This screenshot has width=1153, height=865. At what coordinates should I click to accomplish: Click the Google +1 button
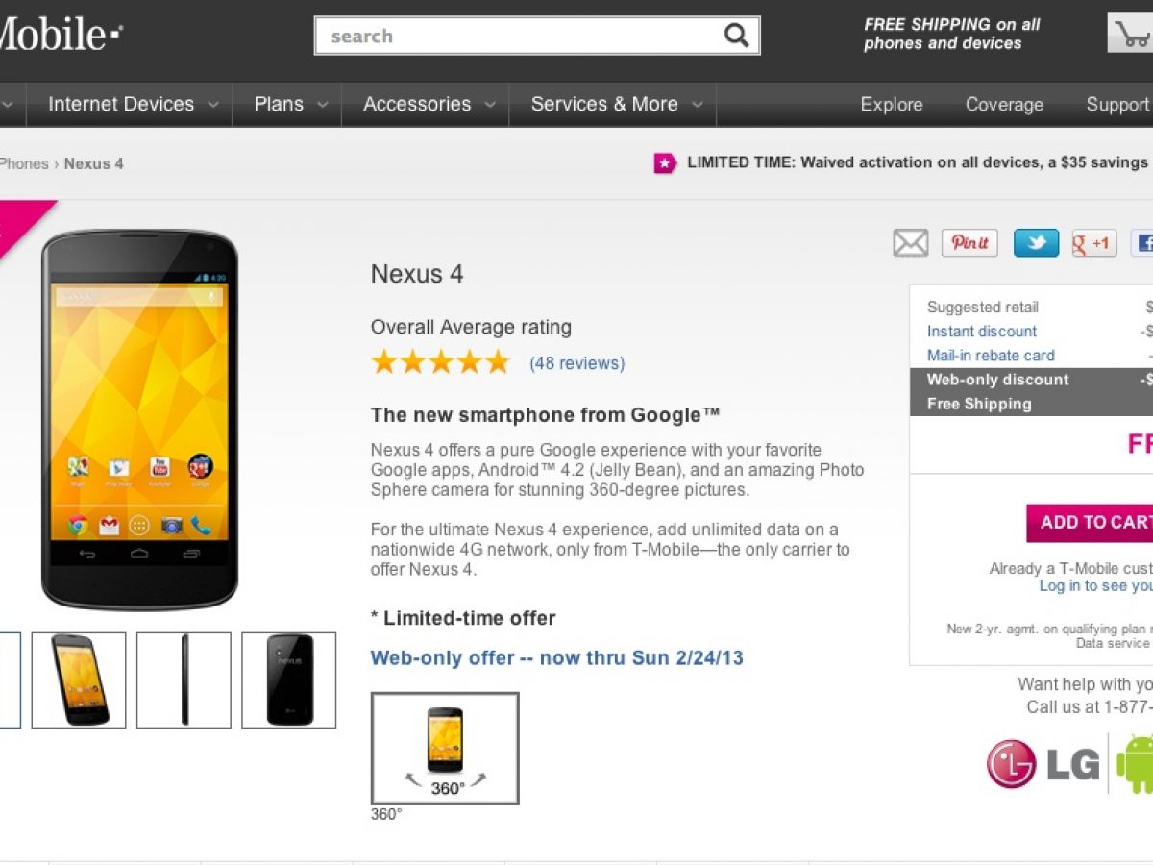pyautogui.click(x=1093, y=243)
